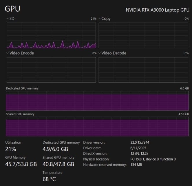Select the 45.7/53.8 GB GPU Memory value
This screenshot has width=192, height=186.
21,164
